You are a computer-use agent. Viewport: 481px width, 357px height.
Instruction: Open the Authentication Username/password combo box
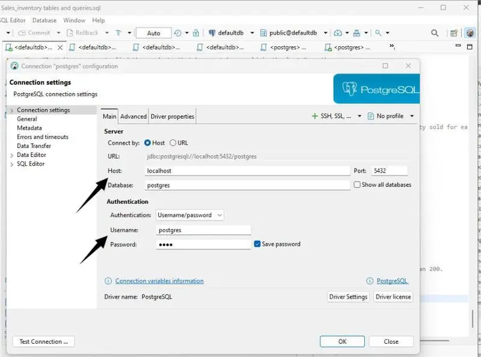click(190, 215)
